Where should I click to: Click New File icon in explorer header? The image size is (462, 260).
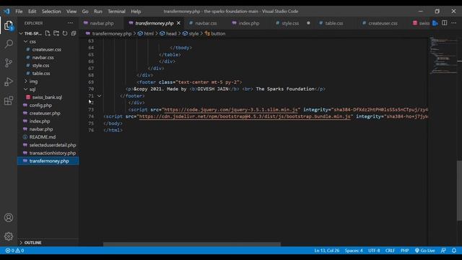coord(48,33)
